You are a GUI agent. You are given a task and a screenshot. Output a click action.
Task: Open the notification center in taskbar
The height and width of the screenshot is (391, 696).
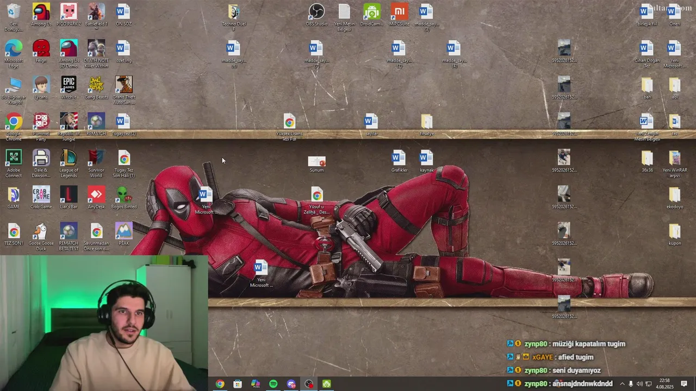point(684,384)
